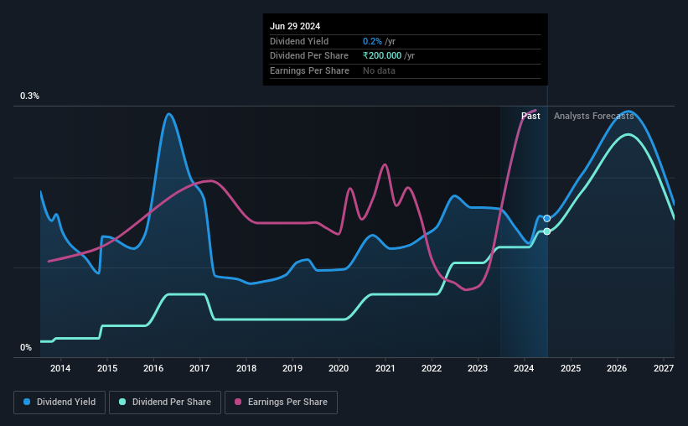Image resolution: width=688 pixels, height=426 pixels.
Task: Click the 2024 x-axis year label
Action: coord(524,368)
